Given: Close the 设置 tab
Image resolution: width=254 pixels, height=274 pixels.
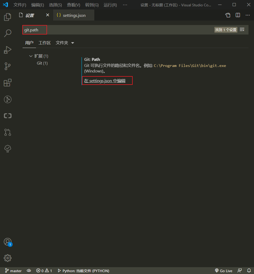Looking at the screenshot, I should (48, 15).
